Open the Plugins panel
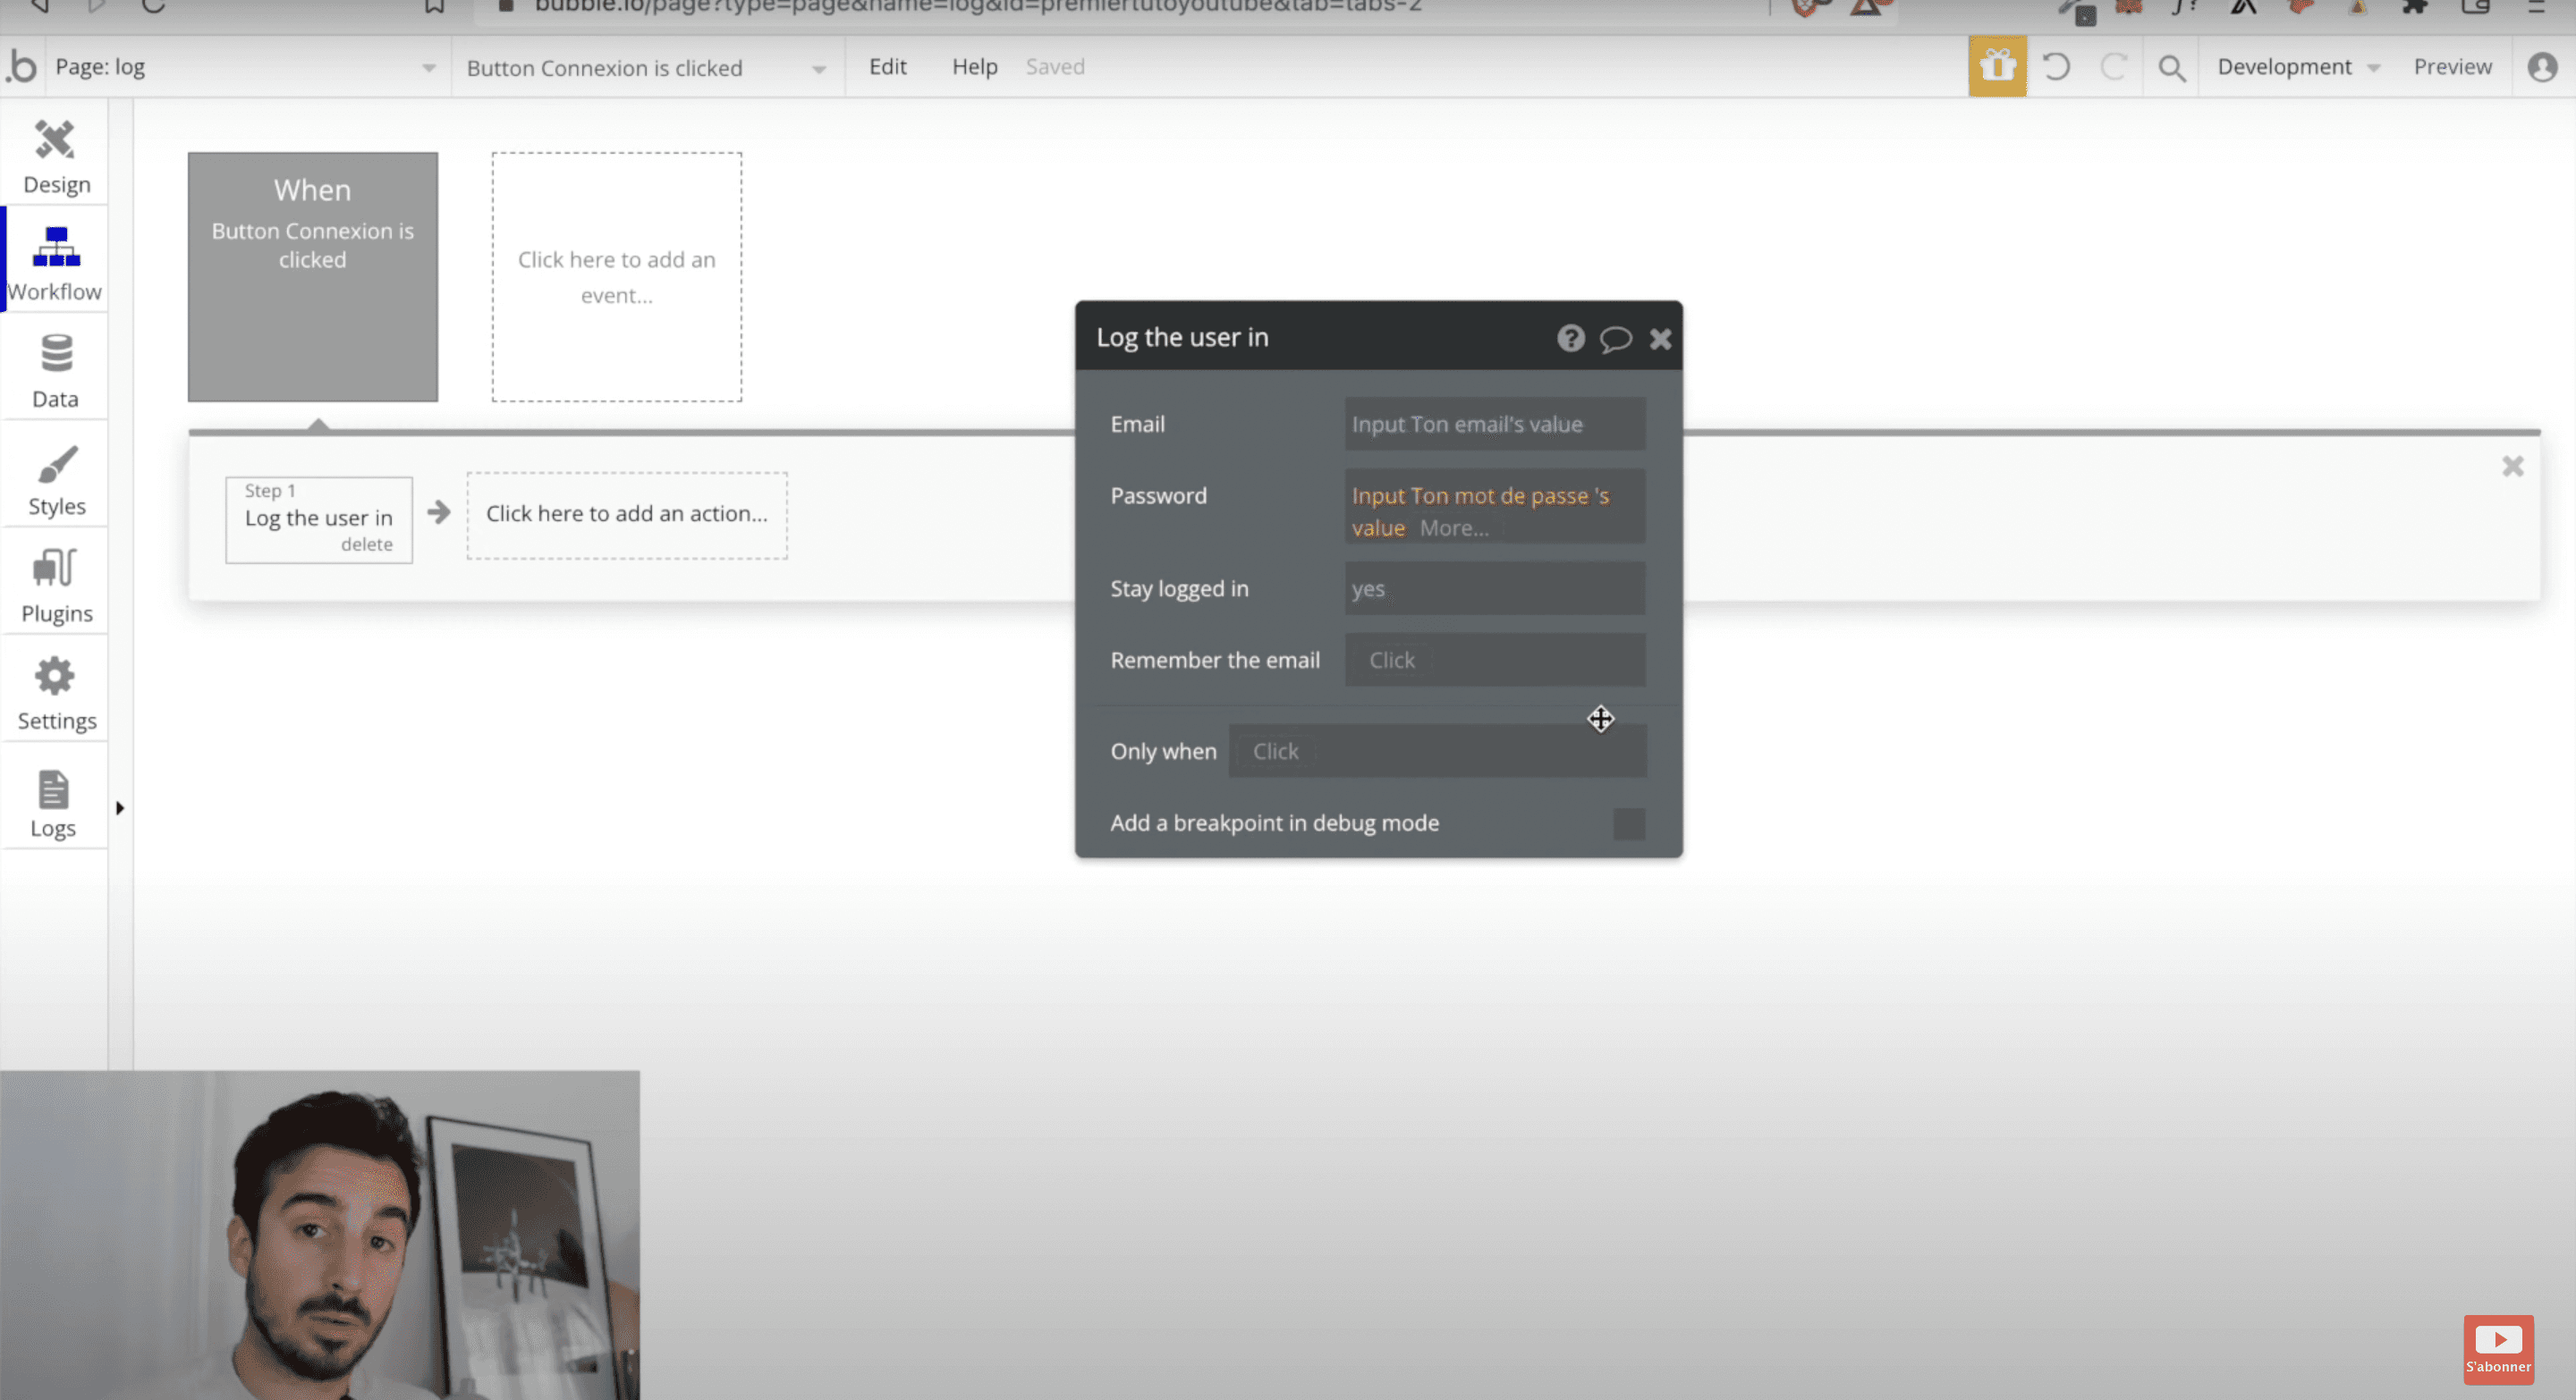This screenshot has width=2576, height=1400. (x=55, y=583)
